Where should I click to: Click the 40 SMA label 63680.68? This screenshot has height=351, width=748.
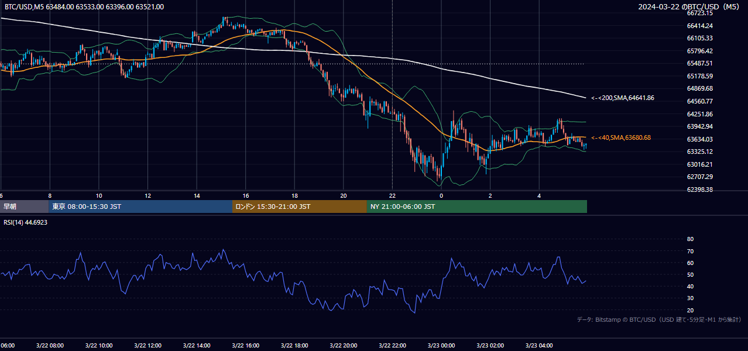(x=621, y=137)
